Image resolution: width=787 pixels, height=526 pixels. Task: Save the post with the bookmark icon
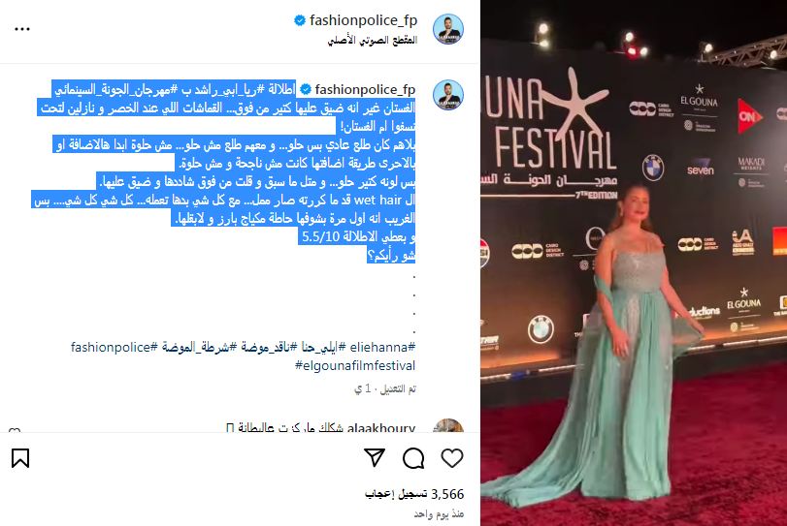click(20, 458)
